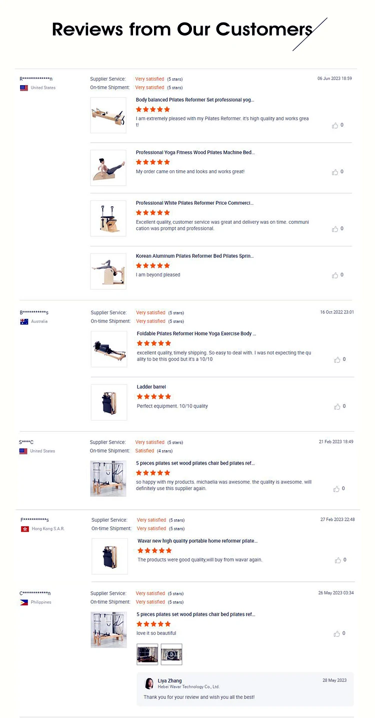Screen dimensions: 375x718
Task: Open Body balanced Pilates Reformer Set product link
Action: (195, 100)
